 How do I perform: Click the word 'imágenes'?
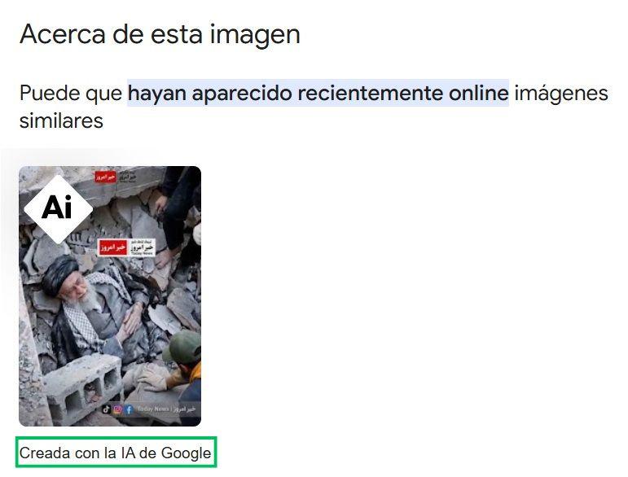[561, 94]
